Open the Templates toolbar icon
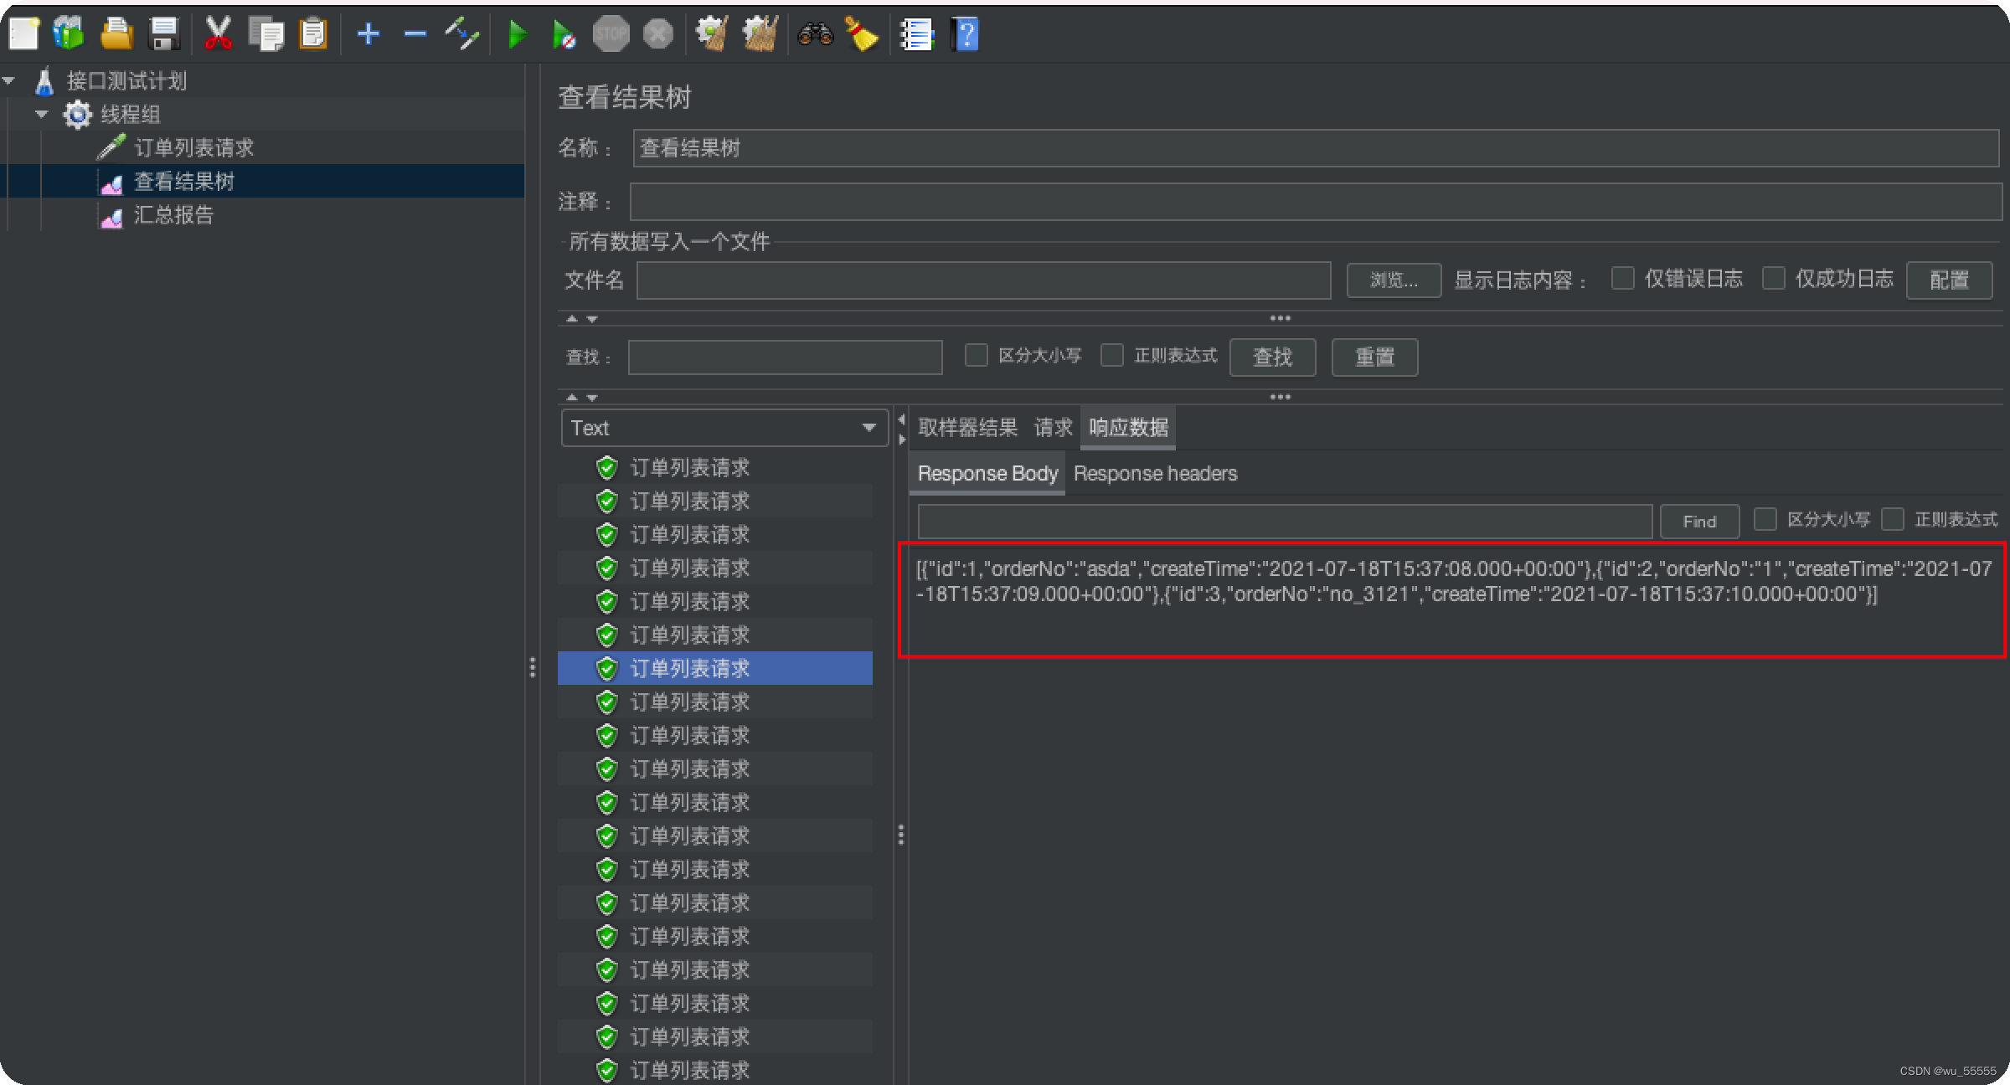The image size is (2010, 1085). tap(69, 34)
